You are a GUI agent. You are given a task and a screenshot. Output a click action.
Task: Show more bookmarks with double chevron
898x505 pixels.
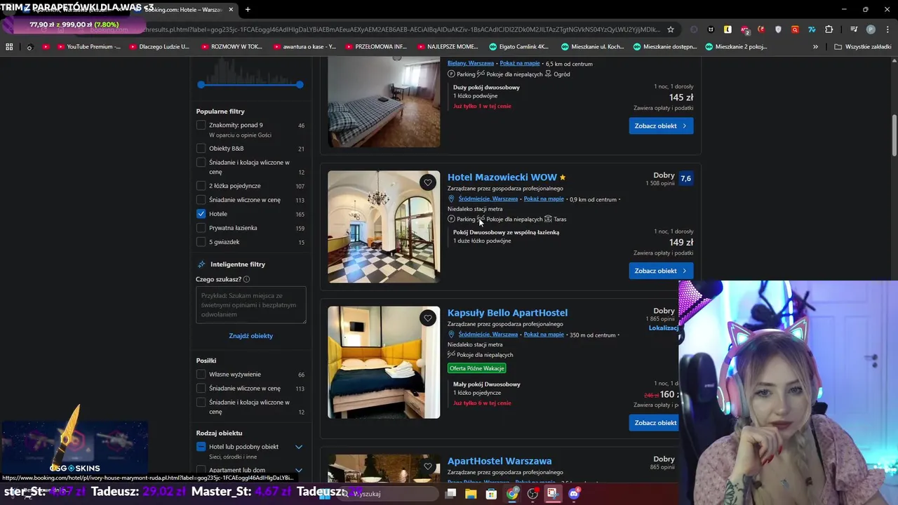815,47
